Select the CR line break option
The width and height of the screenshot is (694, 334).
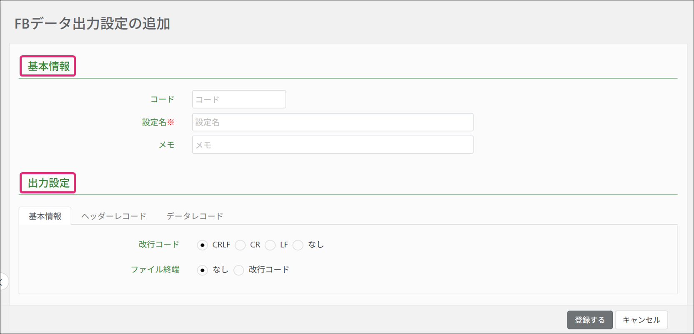click(x=241, y=245)
